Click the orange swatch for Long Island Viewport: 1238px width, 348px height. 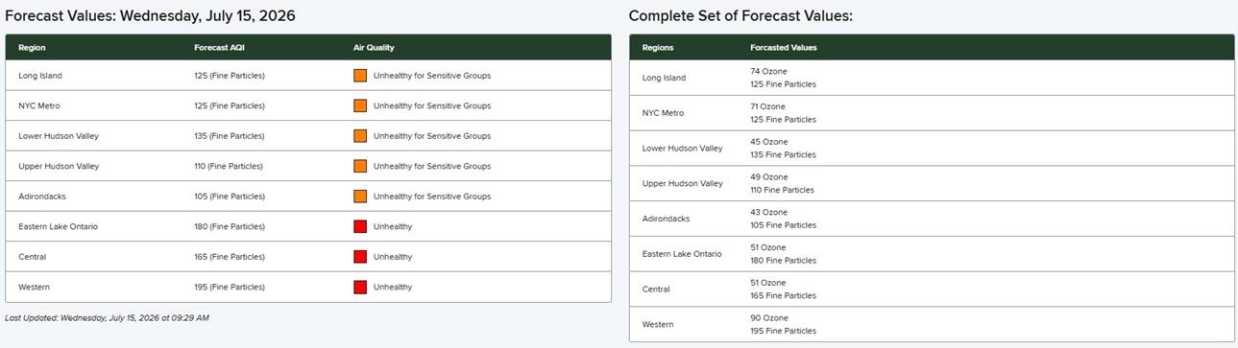360,76
